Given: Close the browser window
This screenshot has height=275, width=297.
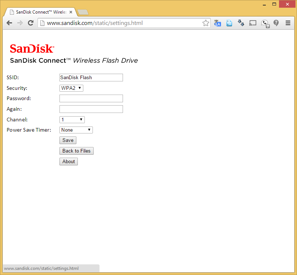Looking at the screenshot, I should 287,4.
